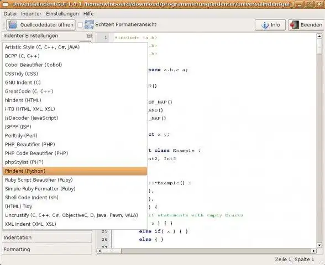325x265 pixels.
Task: Click vertical scrollbar down arrow
Action: 319,245
